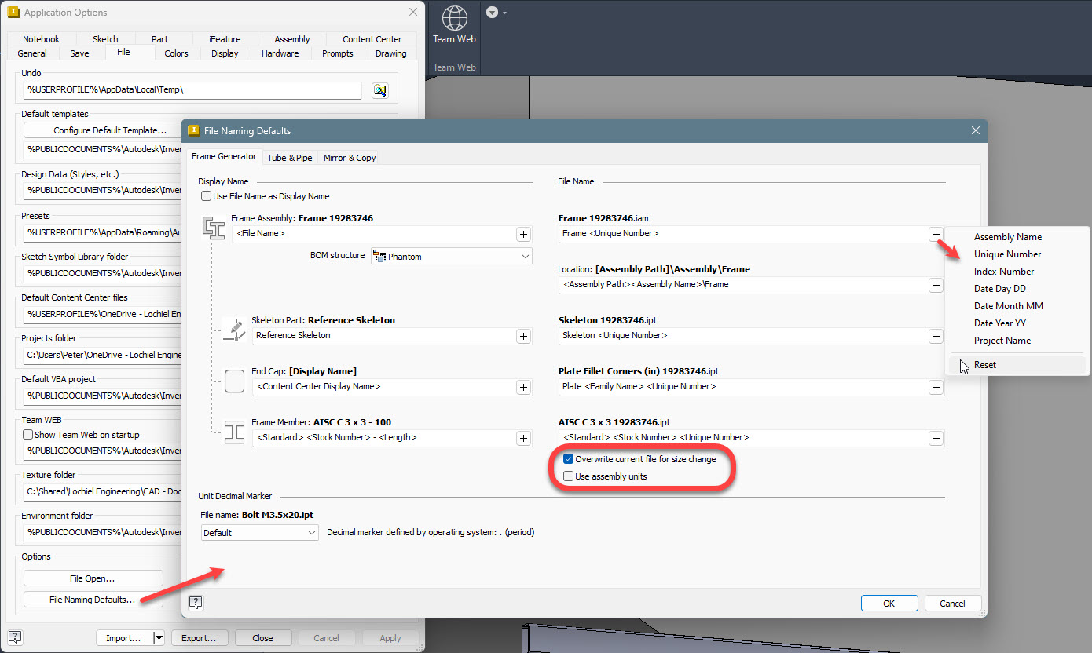
Task: Click the <Standard> <Stock Number> - <Length> field
Action: (x=383, y=438)
